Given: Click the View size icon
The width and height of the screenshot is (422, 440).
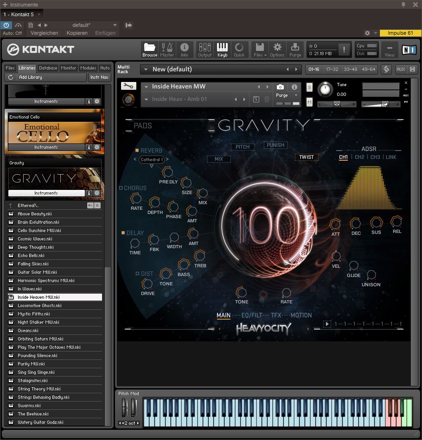Looking at the screenshot, I should click(390, 50).
